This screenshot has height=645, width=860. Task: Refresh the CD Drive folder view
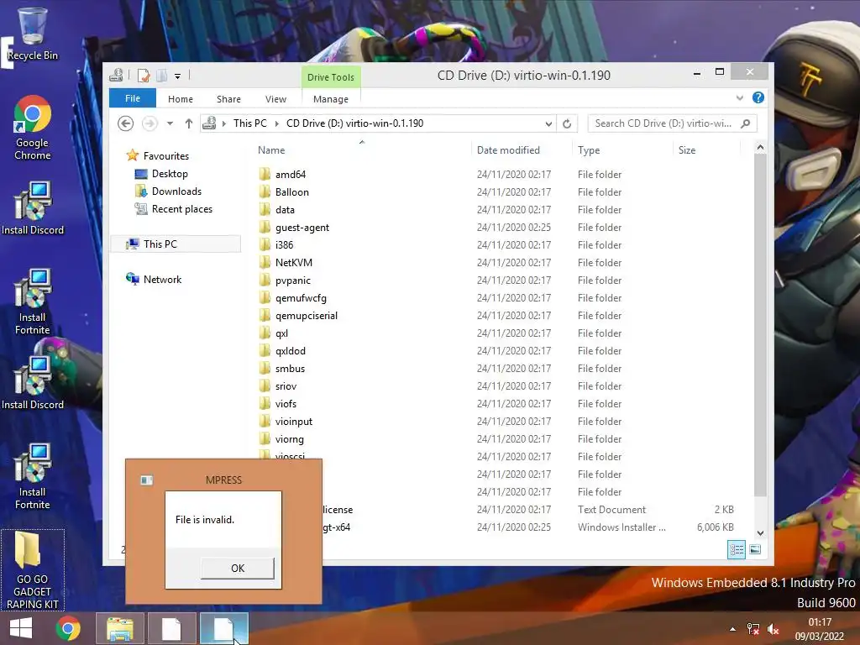(567, 123)
